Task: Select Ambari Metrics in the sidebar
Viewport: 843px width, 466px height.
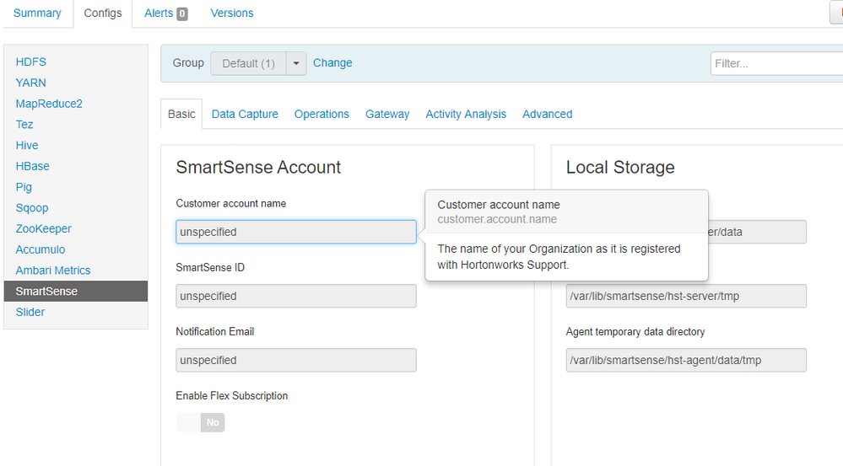Action: [53, 270]
